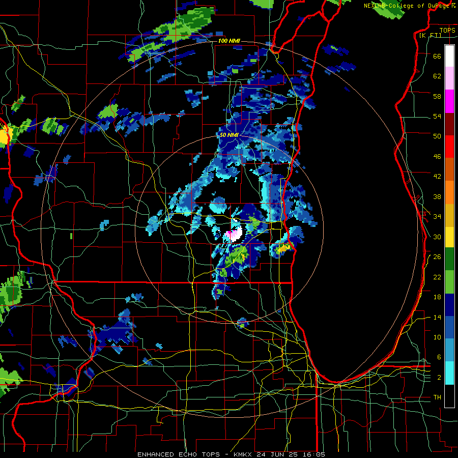Click the 'K FT' legend unit label
Screen dimensions: 458x458
pos(430,35)
